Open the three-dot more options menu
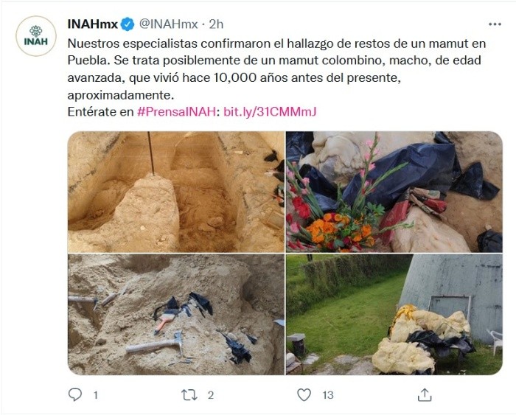516x415 pixels. (495, 24)
